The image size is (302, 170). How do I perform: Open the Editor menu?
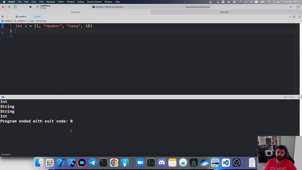(61, 2)
